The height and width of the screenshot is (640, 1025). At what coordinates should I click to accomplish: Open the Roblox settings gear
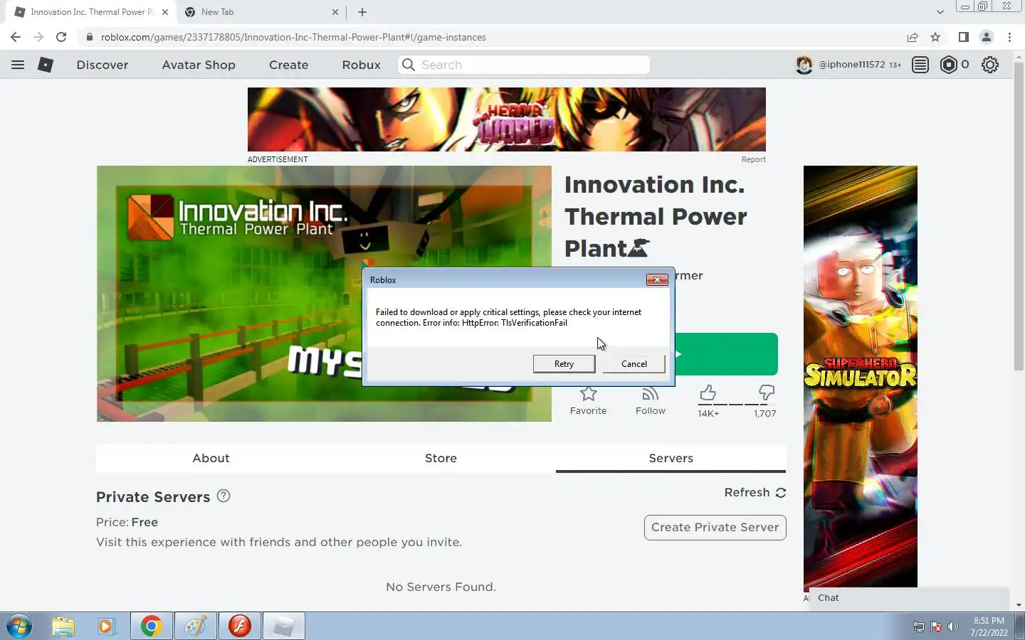click(x=990, y=65)
